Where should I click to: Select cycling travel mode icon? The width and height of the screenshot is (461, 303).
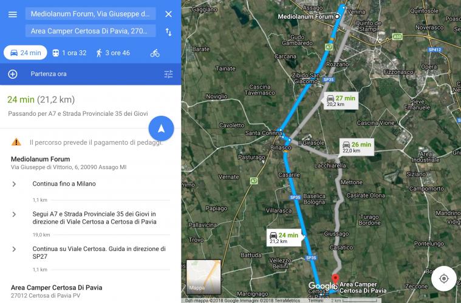[155, 53]
